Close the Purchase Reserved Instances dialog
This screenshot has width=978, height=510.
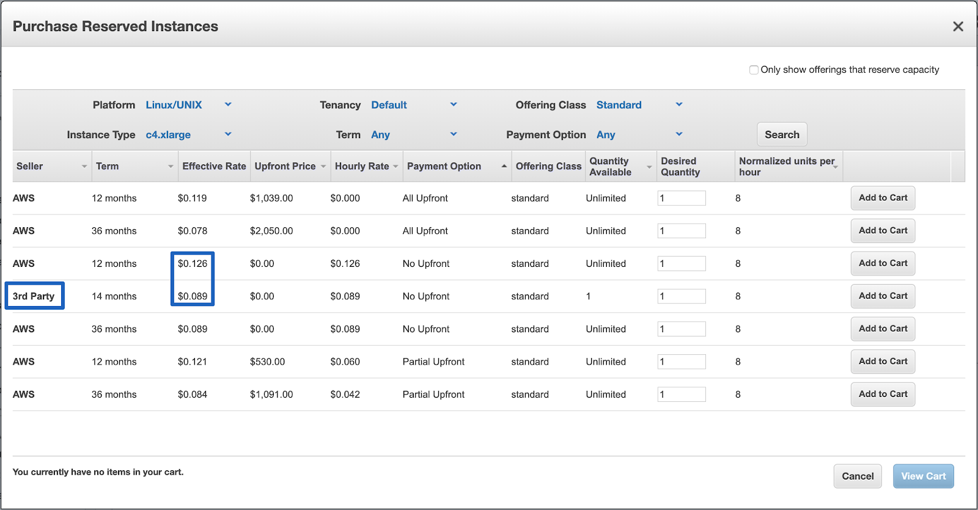pos(958,26)
